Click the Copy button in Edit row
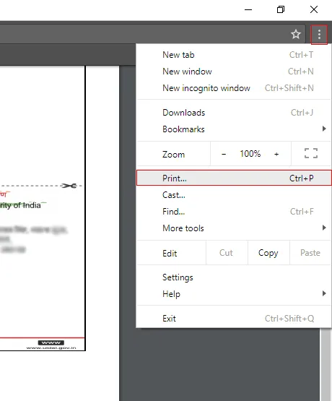 pyautogui.click(x=268, y=253)
